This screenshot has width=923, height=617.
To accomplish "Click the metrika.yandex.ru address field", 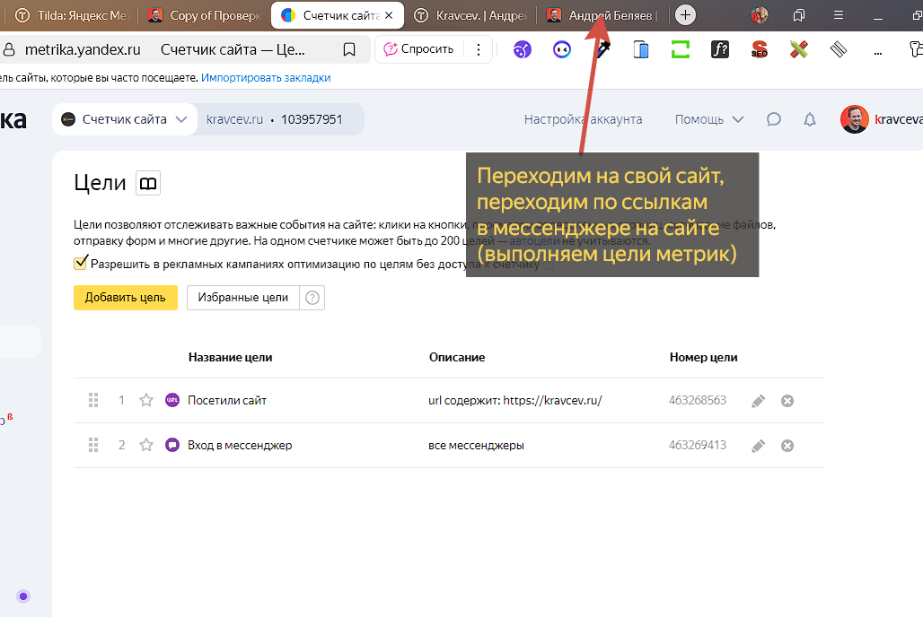I will (83, 50).
